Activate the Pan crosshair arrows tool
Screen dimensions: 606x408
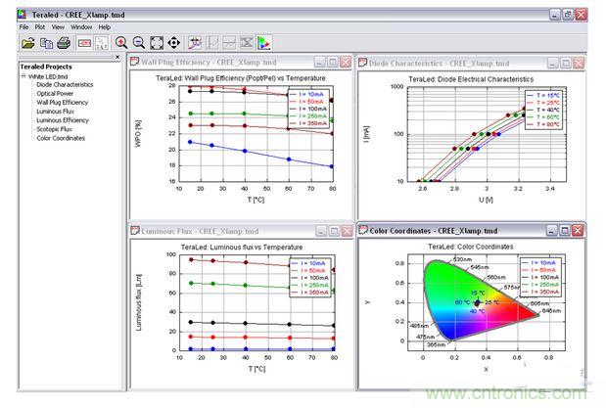pos(173,42)
